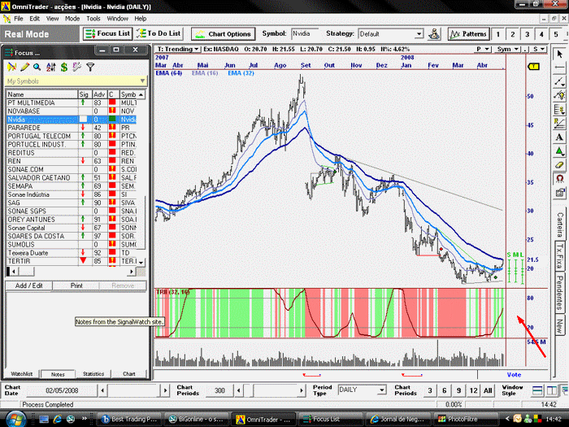
Task: Select the text annotation A tool
Action: pyautogui.click(x=559, y=137)
